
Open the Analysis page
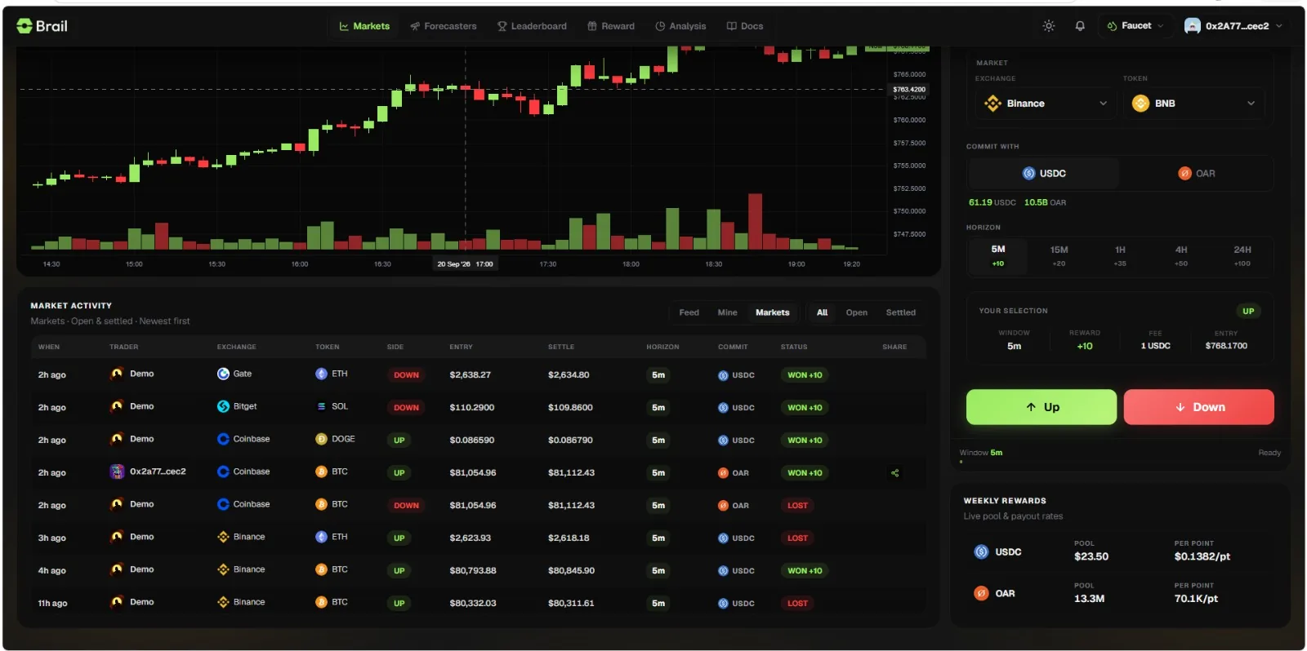[680, 26]
